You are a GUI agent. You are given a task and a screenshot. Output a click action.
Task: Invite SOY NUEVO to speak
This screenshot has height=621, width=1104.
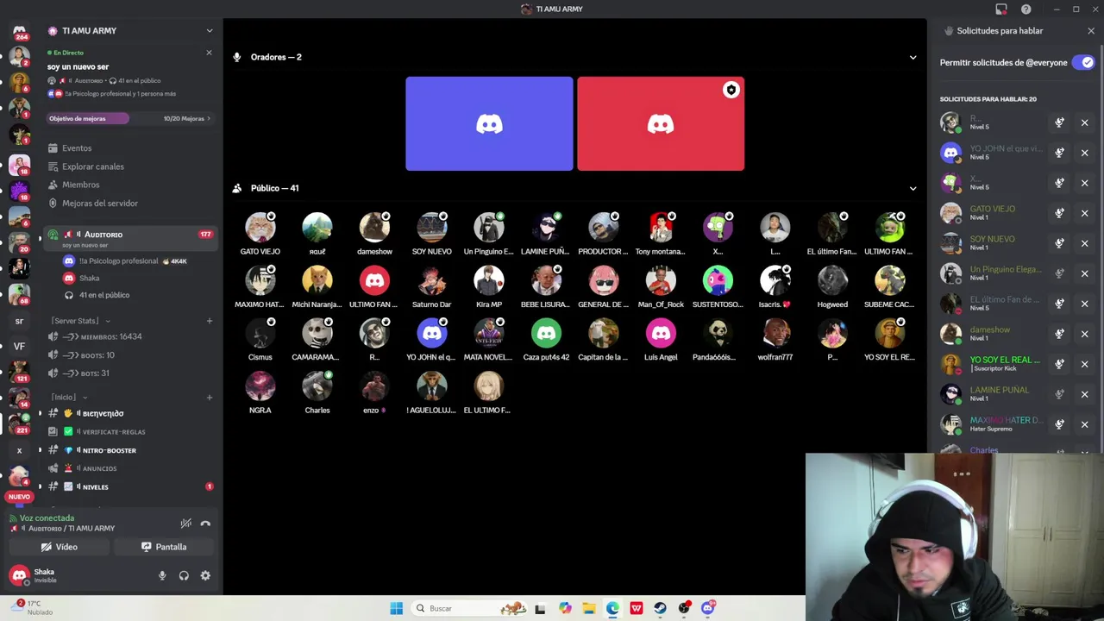coord(1059,243)
